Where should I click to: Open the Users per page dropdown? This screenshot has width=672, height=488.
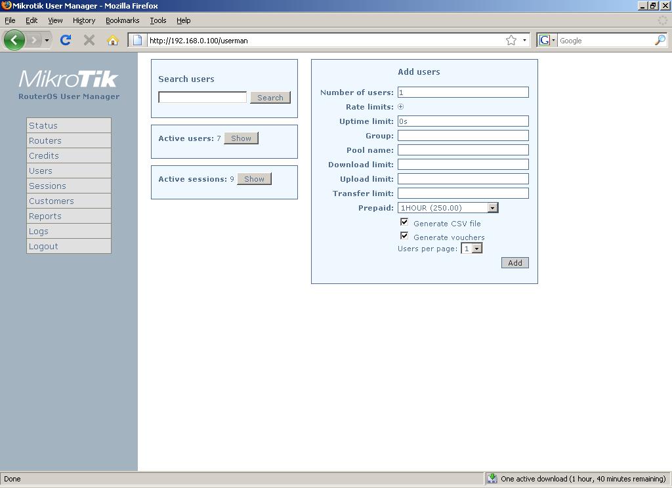[x=471, y=249]
